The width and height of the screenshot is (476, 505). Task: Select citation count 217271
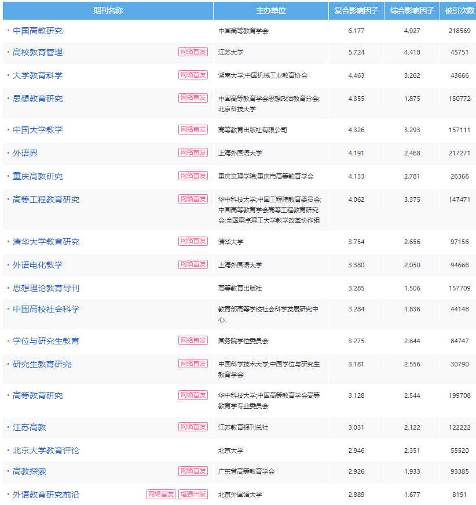coord(460,153)
